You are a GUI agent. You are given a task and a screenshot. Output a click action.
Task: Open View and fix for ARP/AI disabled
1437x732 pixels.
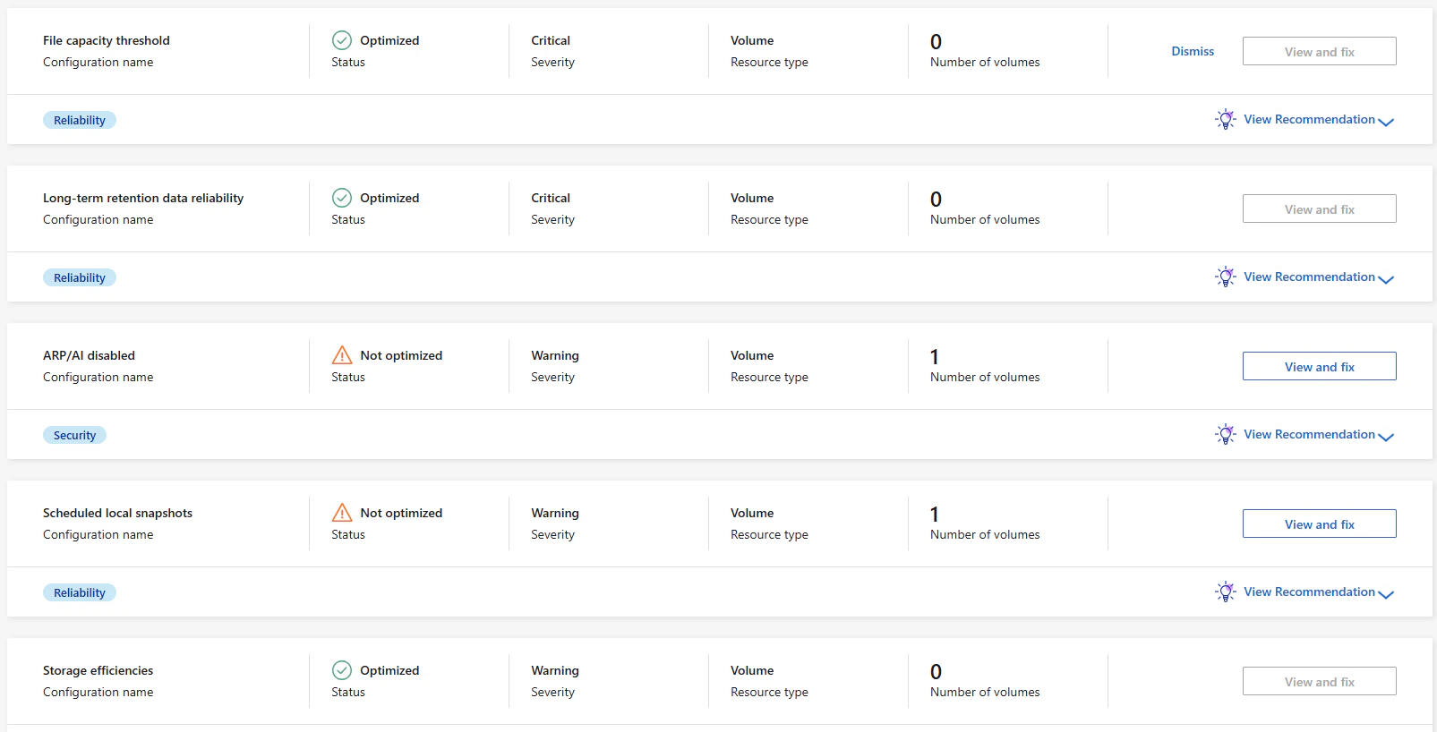coord(1319,366)
